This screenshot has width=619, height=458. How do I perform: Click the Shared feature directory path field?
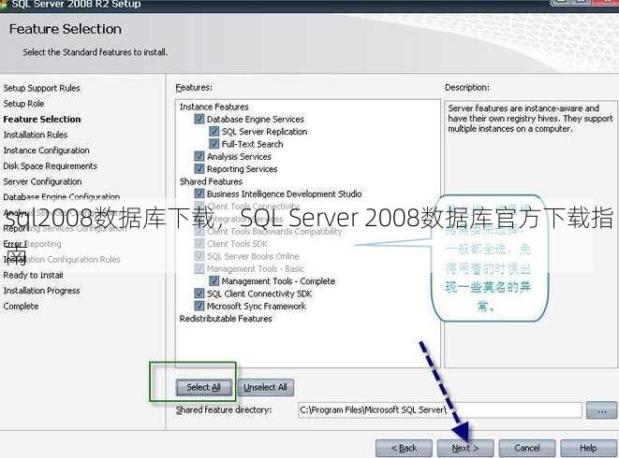[x=440, y=410]
